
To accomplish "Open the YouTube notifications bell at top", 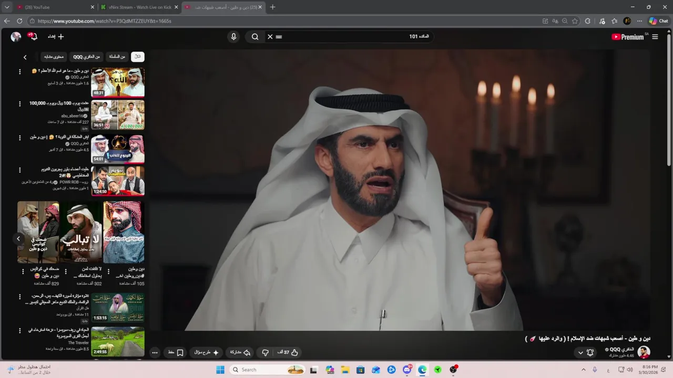I will (33, 37).
